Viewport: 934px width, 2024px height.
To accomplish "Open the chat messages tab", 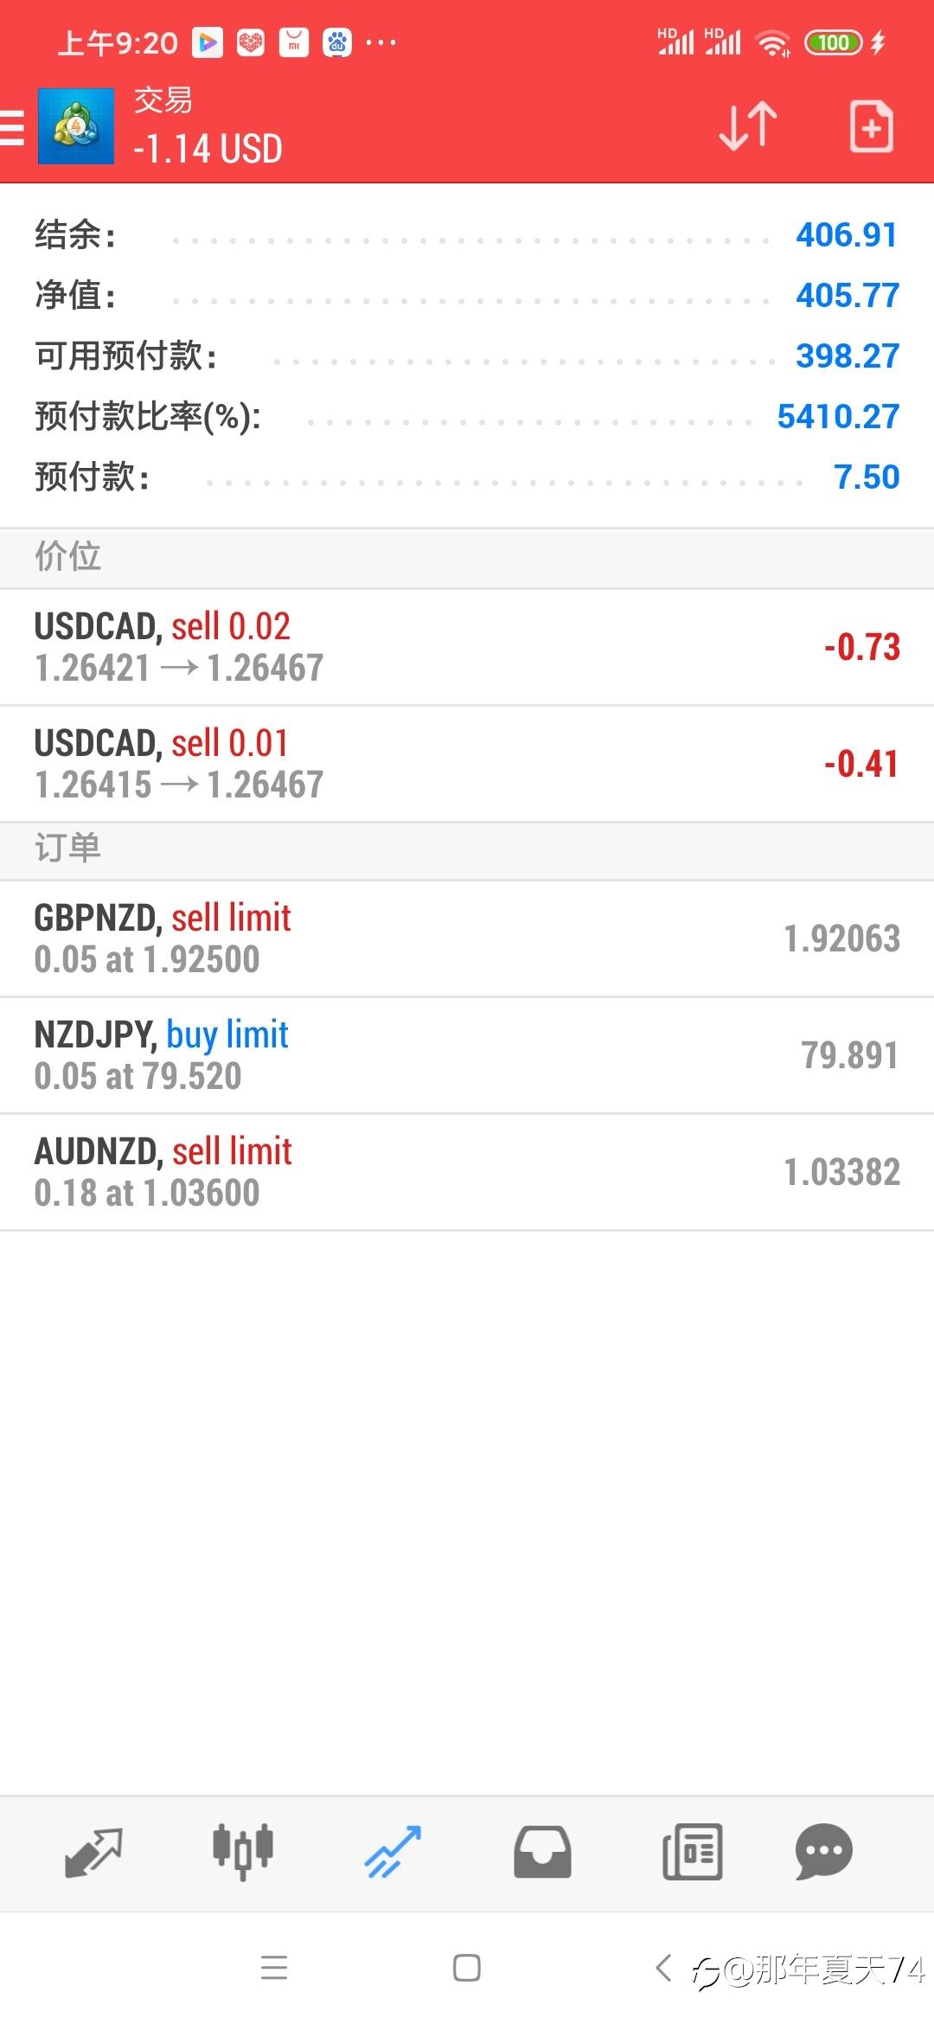I will click(x=823, y=1852).
